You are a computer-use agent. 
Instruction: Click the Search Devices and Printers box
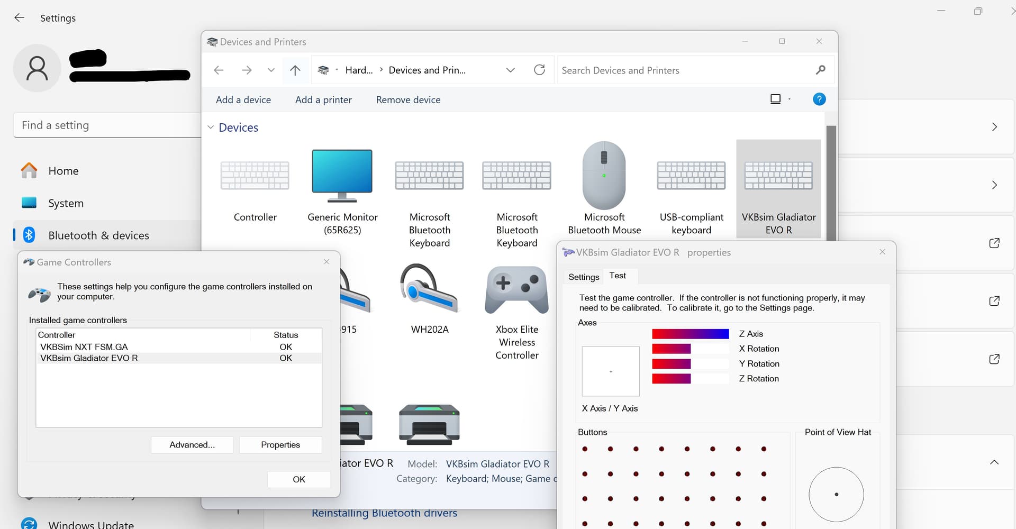pos(696,70)
